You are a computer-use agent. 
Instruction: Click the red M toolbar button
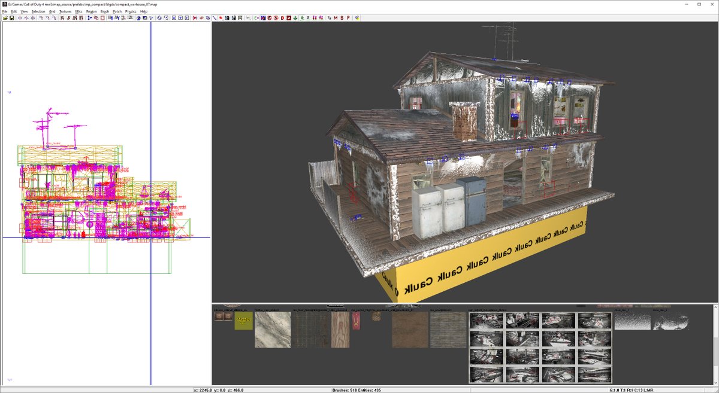[336, 18]
